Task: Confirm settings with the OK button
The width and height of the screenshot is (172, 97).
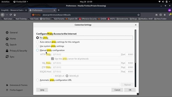Action: (x=130, y=90)
